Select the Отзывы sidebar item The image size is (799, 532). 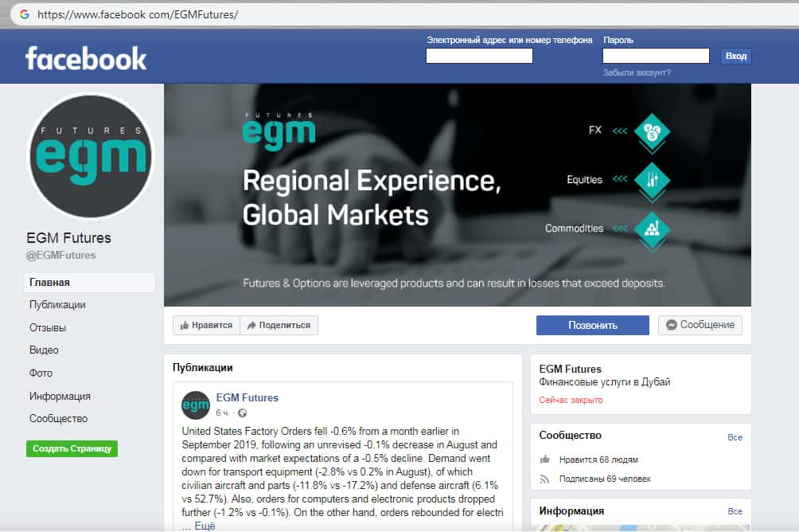coord(48,327)
